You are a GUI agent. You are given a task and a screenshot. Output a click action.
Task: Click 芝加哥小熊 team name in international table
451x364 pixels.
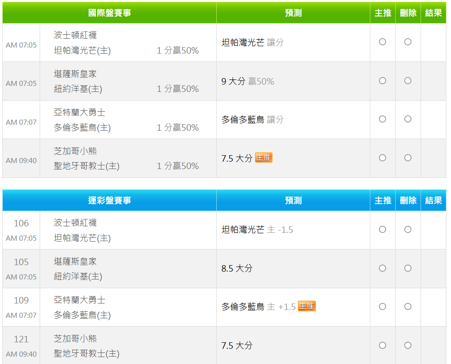75,151
